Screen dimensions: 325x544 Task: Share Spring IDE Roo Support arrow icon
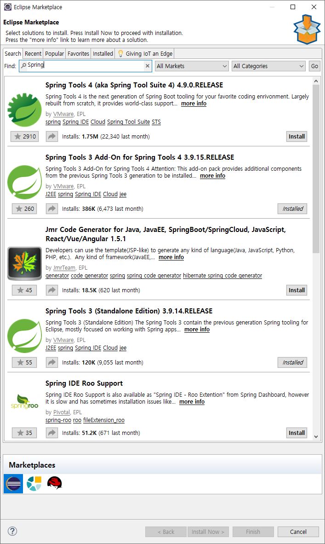point(51,433)
